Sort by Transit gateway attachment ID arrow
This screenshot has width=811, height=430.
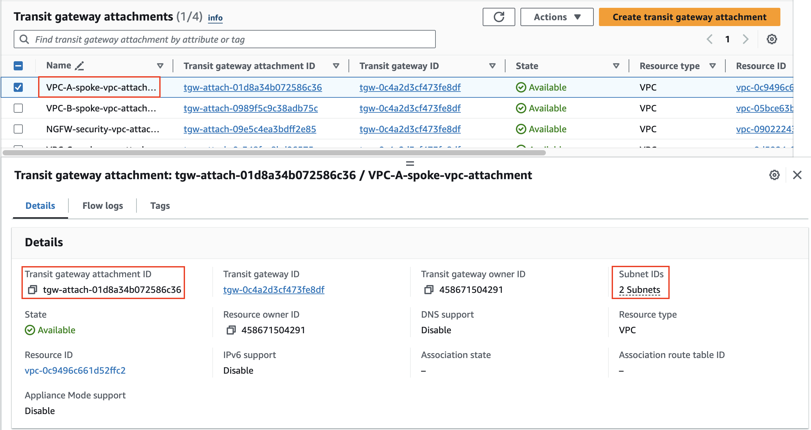(x=336, y=66)
